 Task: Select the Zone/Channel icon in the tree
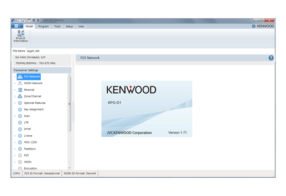pyautogui.click(x=20, y=96)
